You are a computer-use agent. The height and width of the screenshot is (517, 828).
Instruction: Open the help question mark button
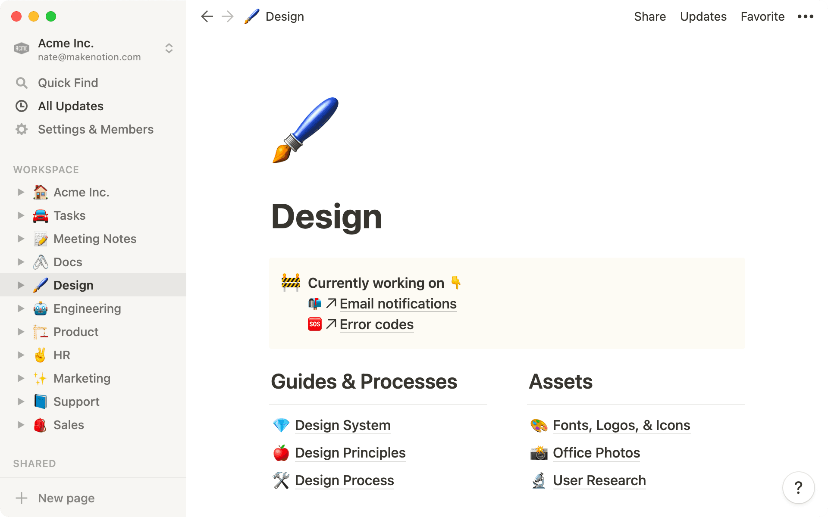point(798,488)
